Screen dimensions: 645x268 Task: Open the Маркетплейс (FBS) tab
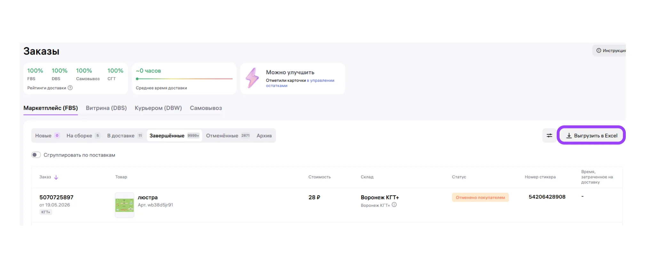tap(51, 108)
